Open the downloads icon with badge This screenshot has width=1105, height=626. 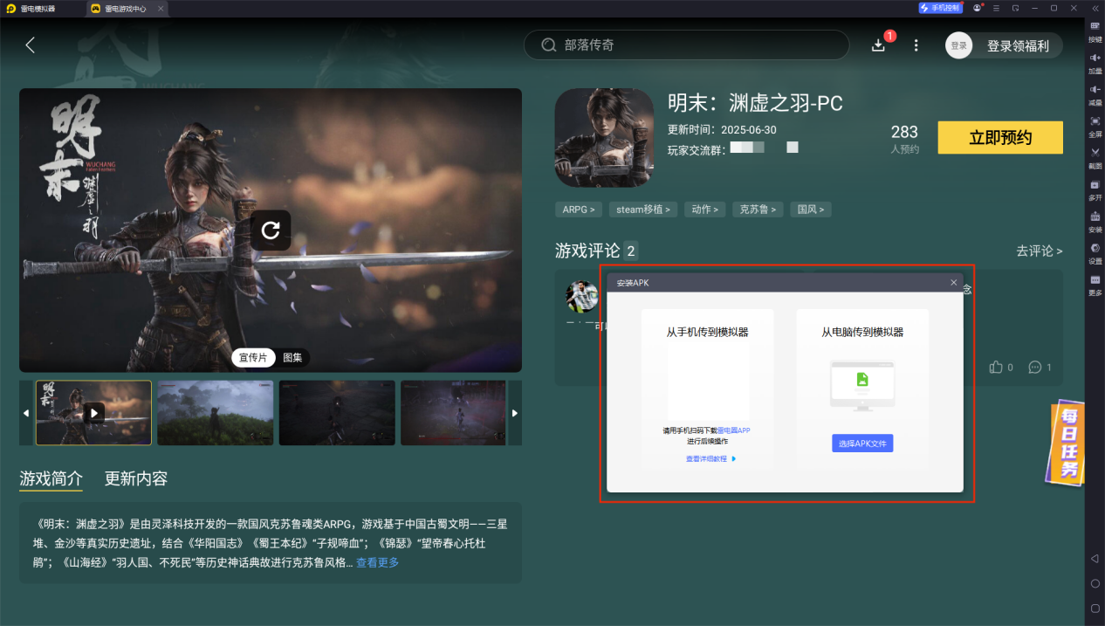pyautogui.click(x=880, y=45)
